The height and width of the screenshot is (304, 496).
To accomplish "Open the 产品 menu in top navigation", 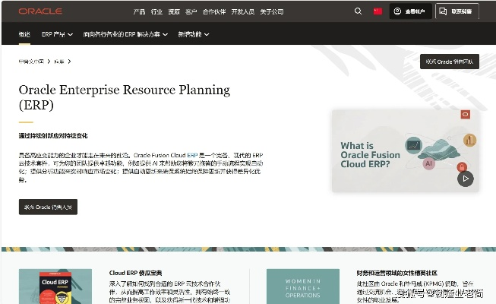I will point(139,11).
